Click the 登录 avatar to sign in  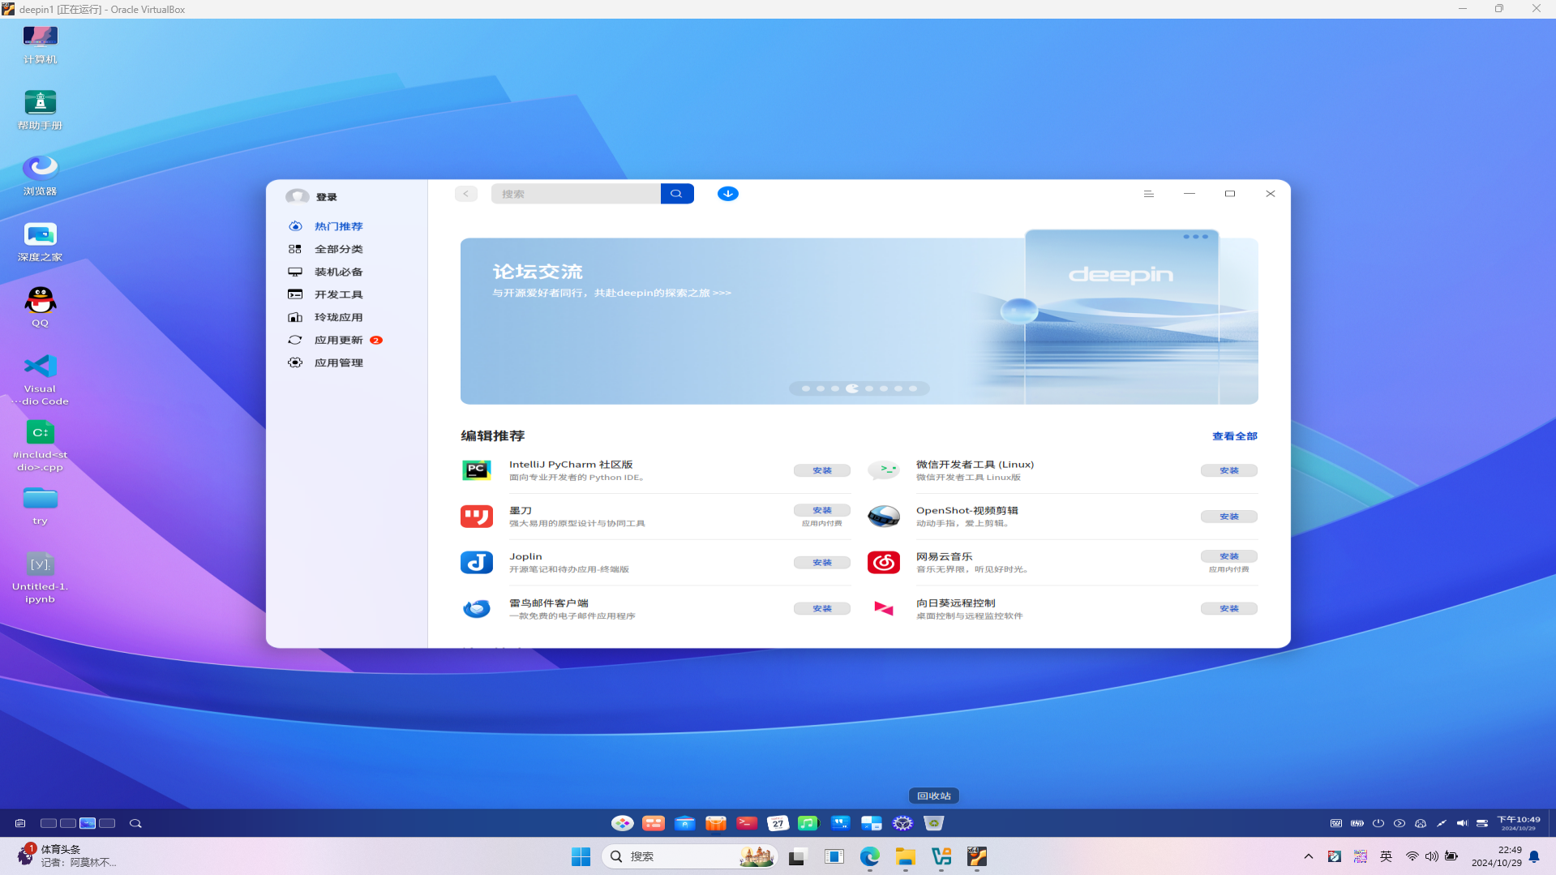(298, 196)
